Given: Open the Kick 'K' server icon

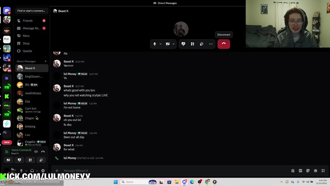Looking at the screenshot, I should tap(7, 96).
